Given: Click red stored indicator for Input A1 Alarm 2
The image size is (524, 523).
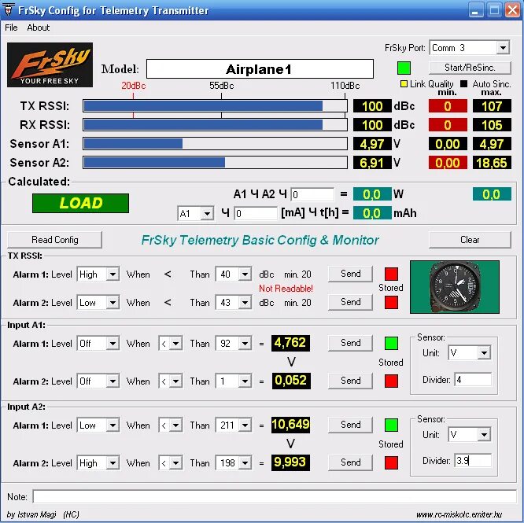Looking at the screenshot, I should click(391, 381).
